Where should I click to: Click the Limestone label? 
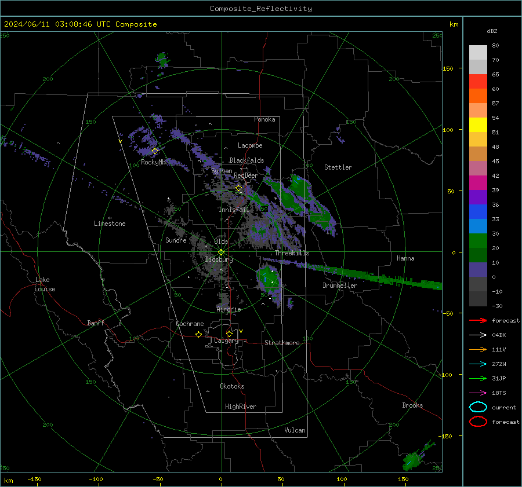pos(110,224)
